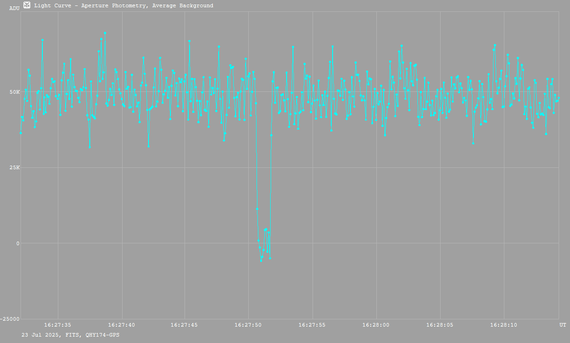Viewport: 570px width, 343px height.
Task: Select the 16:27:50 time axis label
Action: [x=248, y=325]
